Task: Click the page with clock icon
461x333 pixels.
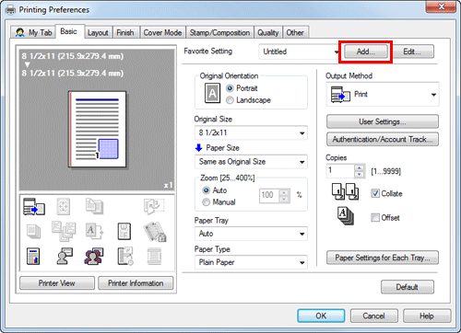Action: pos(125,257)
